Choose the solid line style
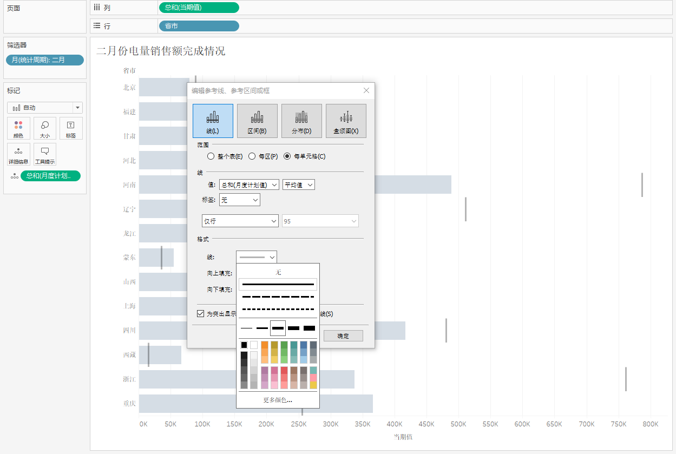Image resolution: width=676 pixels, height=454 pixels. [x=278, y=284]
